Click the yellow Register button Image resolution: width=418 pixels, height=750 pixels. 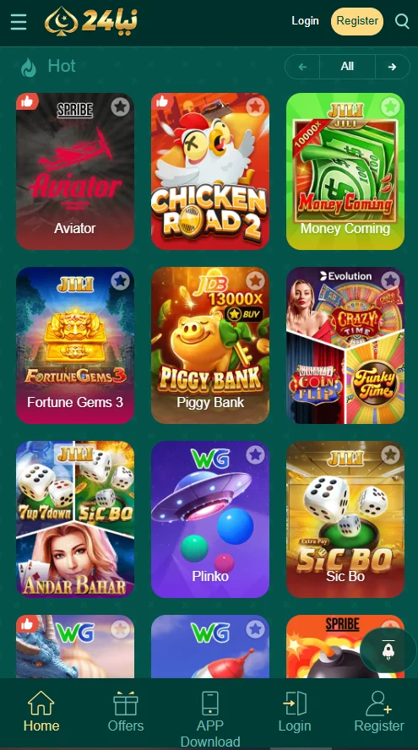357,21
